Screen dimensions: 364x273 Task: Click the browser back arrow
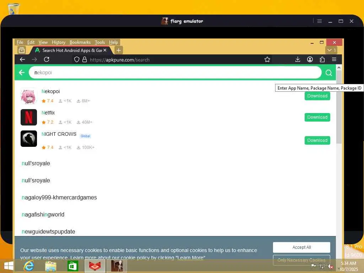(22, 59)
